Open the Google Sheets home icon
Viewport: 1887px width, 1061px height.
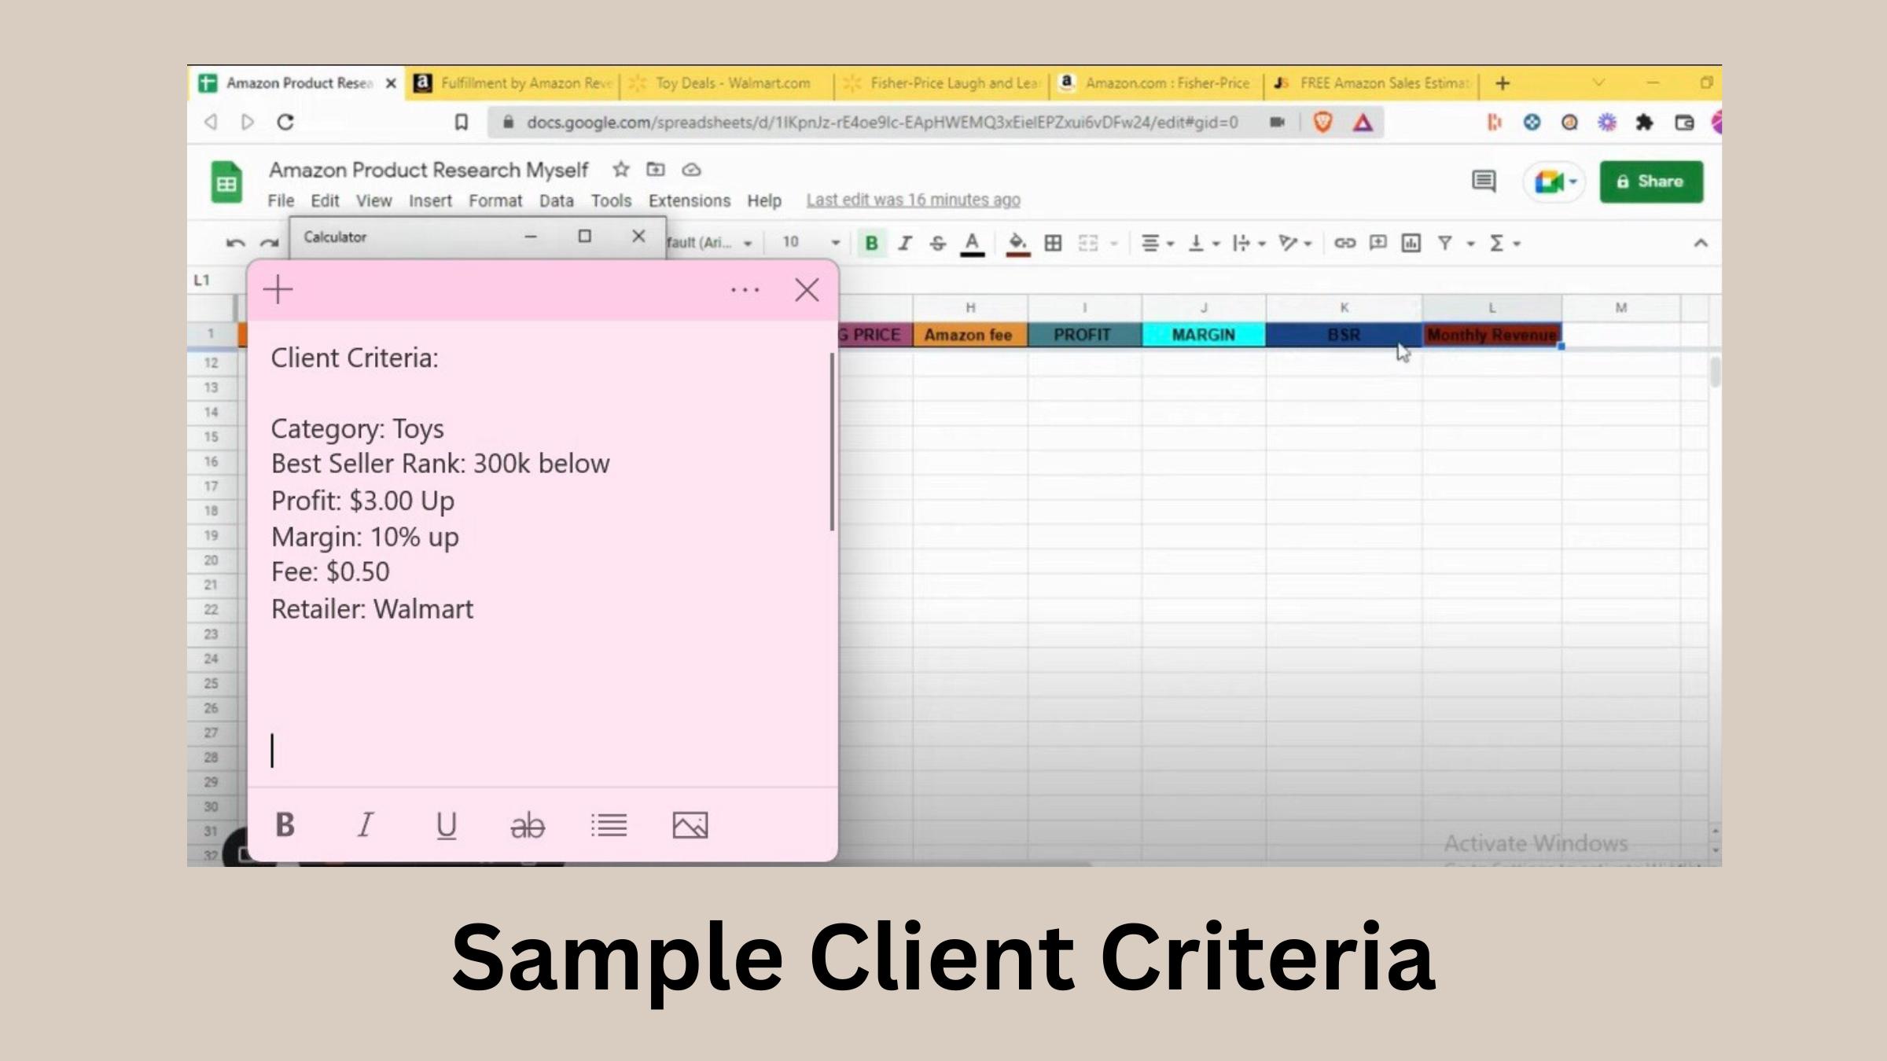226,182
